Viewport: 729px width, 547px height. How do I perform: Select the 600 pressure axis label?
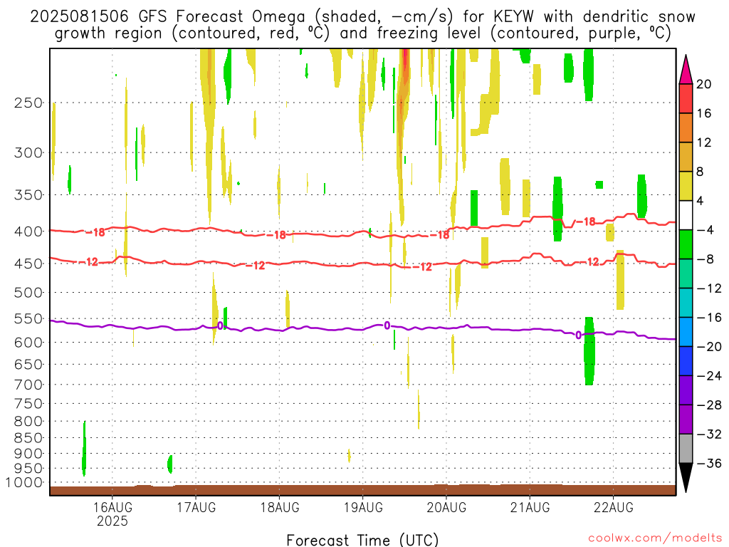(x=28, y=343)
